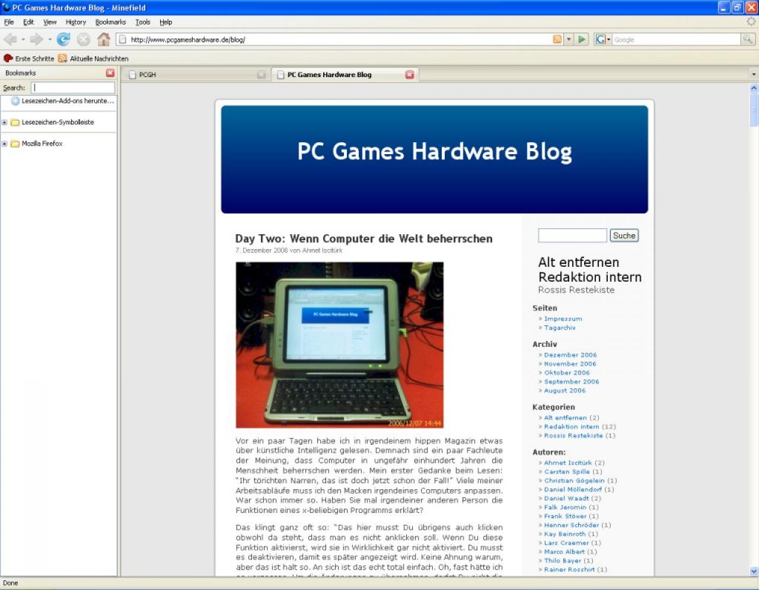Click the RSS feed icon in address bar
759x590 pixels.
point(557,40)
